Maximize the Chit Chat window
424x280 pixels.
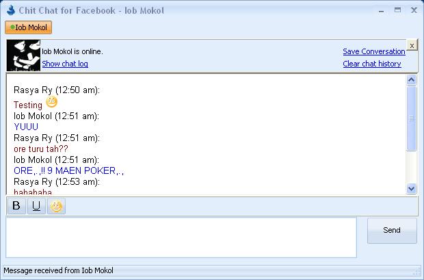coord(397,10)
